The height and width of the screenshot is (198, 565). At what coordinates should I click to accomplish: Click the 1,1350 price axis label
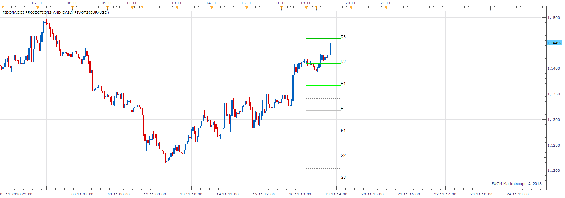tap(553, 94)
